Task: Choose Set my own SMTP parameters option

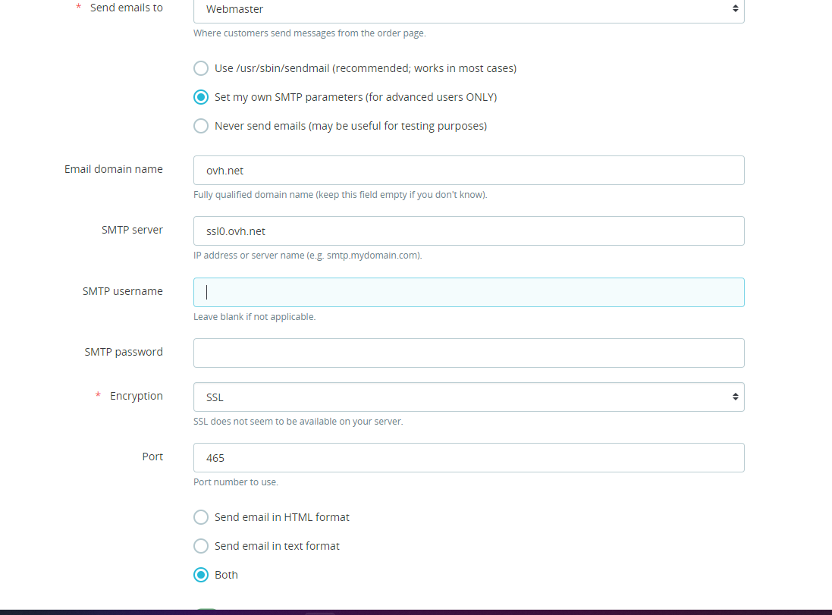Action: 201,97
